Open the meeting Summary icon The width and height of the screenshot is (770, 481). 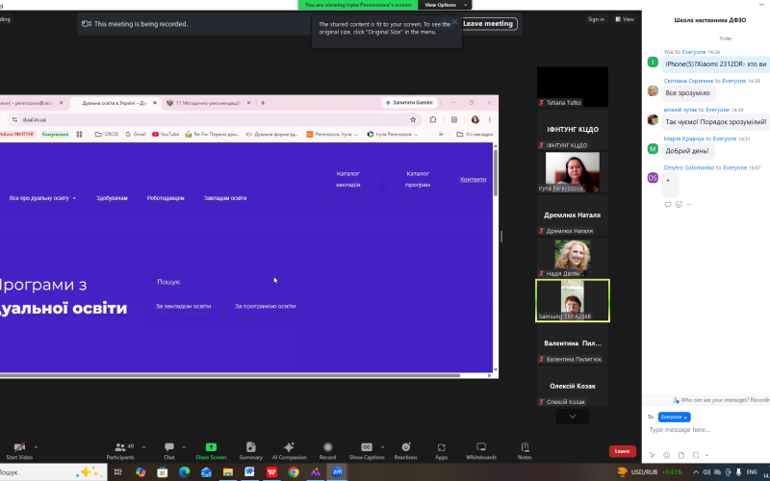[251, 446]
